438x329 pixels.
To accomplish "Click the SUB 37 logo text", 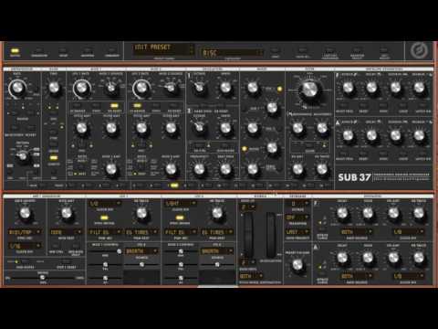I will tap(354, 177).
